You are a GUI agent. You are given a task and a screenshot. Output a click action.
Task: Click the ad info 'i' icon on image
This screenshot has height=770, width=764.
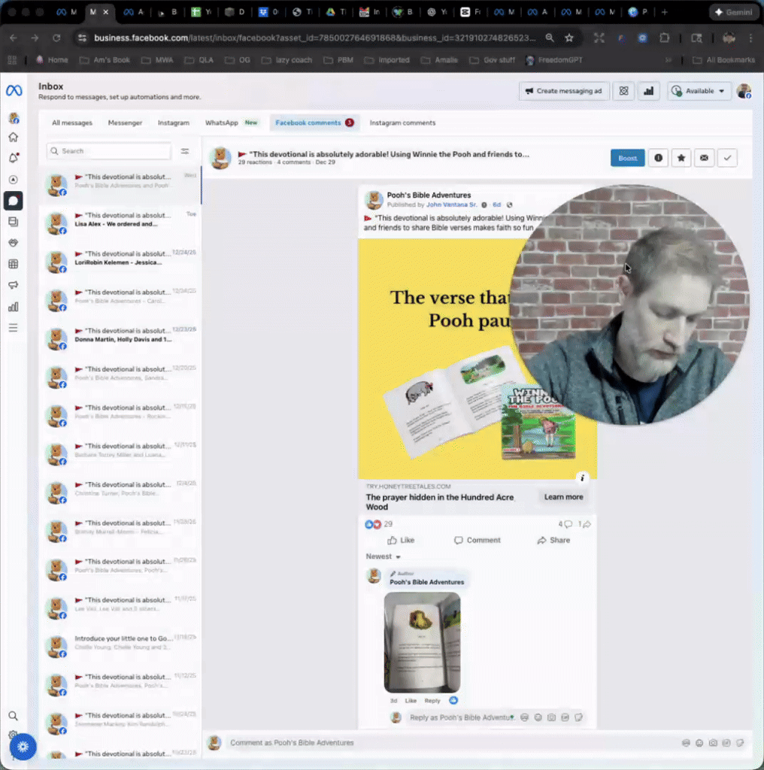582,477
